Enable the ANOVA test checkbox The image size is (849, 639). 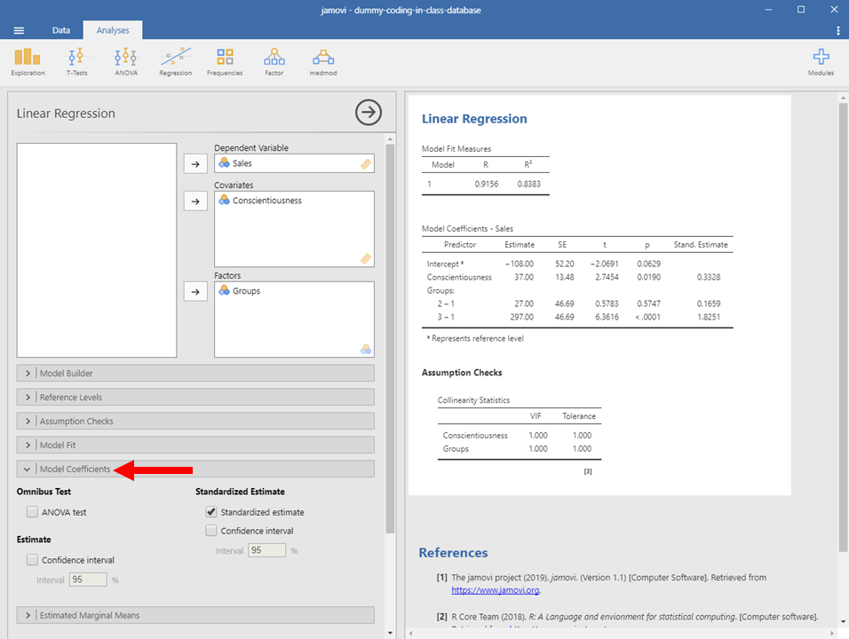point(33,512)
